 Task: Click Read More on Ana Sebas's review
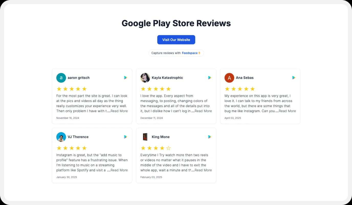coord(287,111)
